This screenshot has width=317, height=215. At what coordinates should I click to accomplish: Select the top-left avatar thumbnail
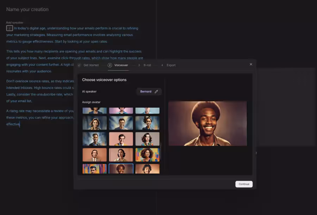(94, 110)
